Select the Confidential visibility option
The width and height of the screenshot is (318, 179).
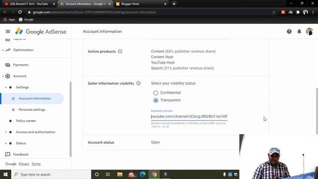pos(156,93)
